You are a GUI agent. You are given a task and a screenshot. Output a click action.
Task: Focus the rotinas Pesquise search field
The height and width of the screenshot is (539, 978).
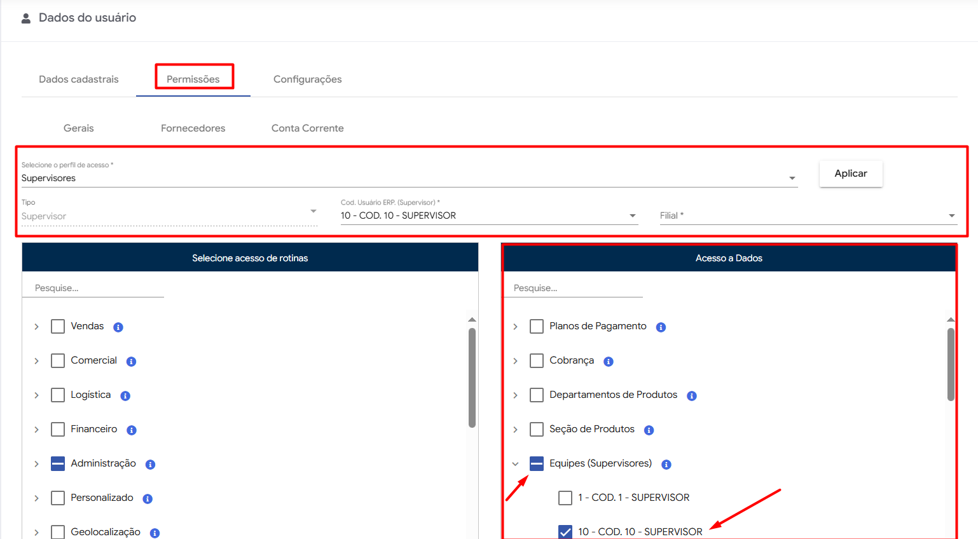point(93,288)
